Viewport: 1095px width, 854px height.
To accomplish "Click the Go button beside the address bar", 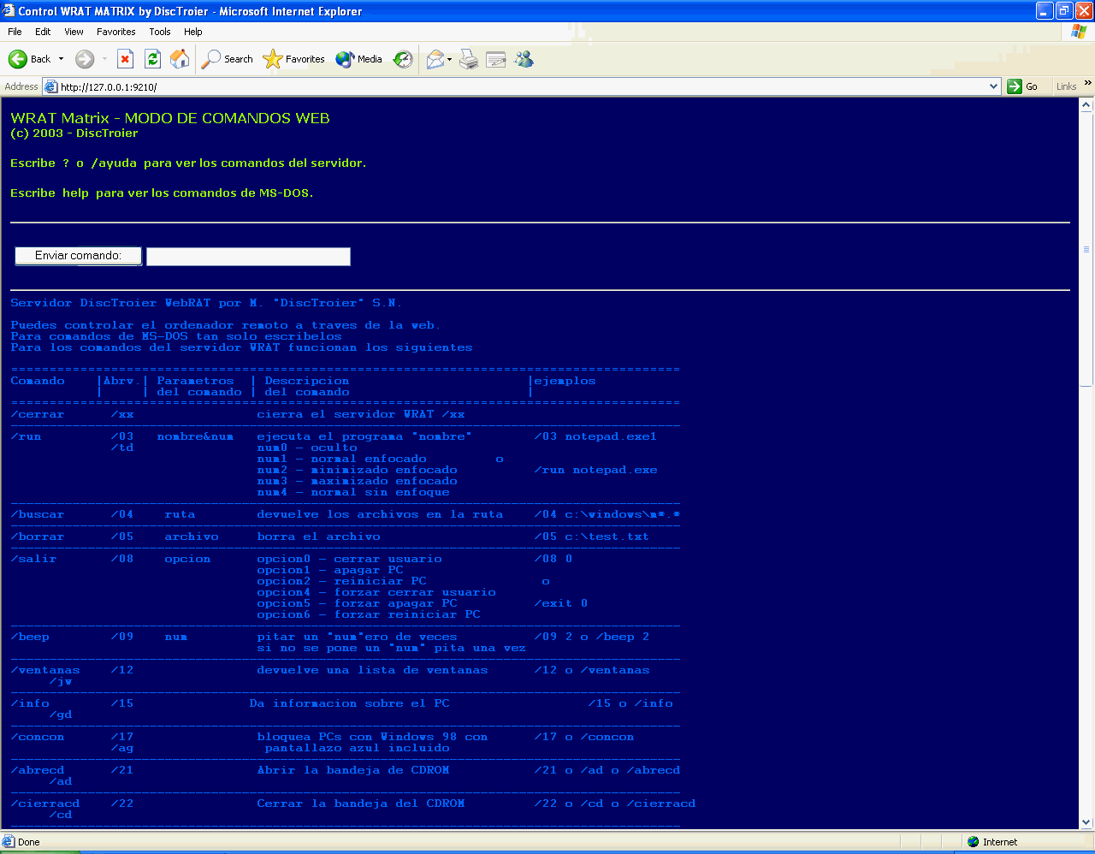I will (x=1023, y=86).
